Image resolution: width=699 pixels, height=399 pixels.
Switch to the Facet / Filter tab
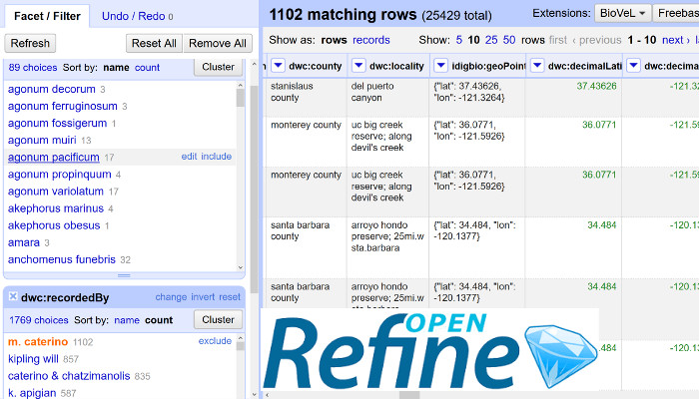(47, 16)
